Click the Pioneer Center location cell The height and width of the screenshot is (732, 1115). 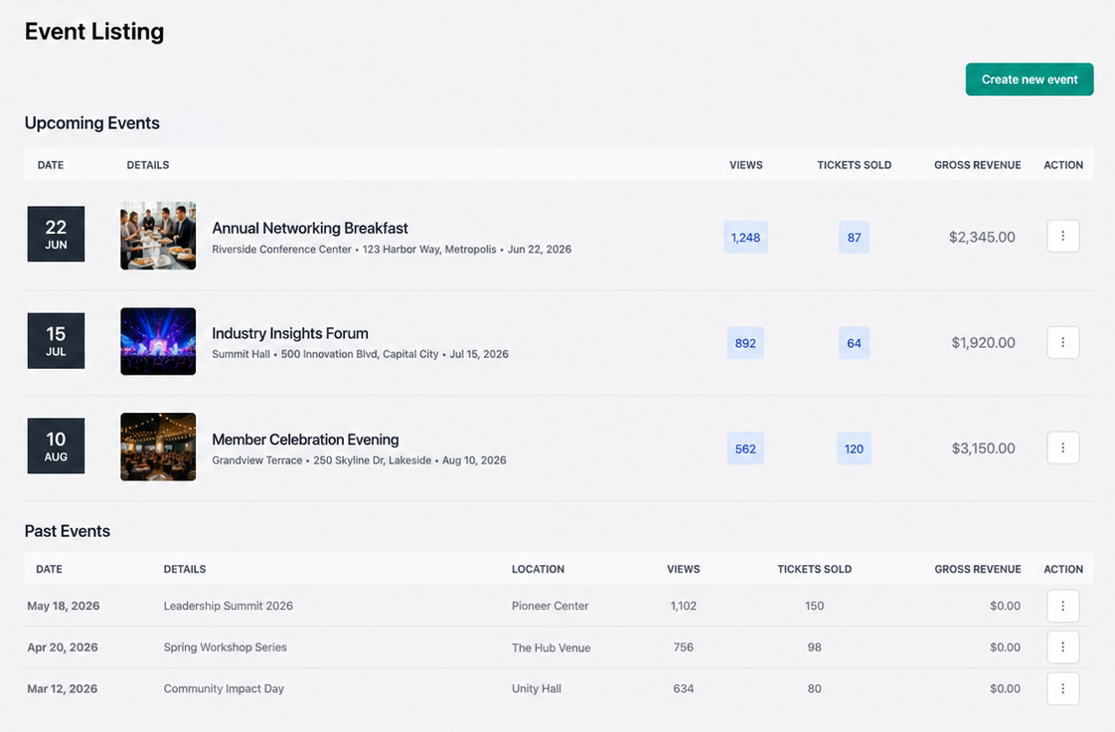click(551, 606)
